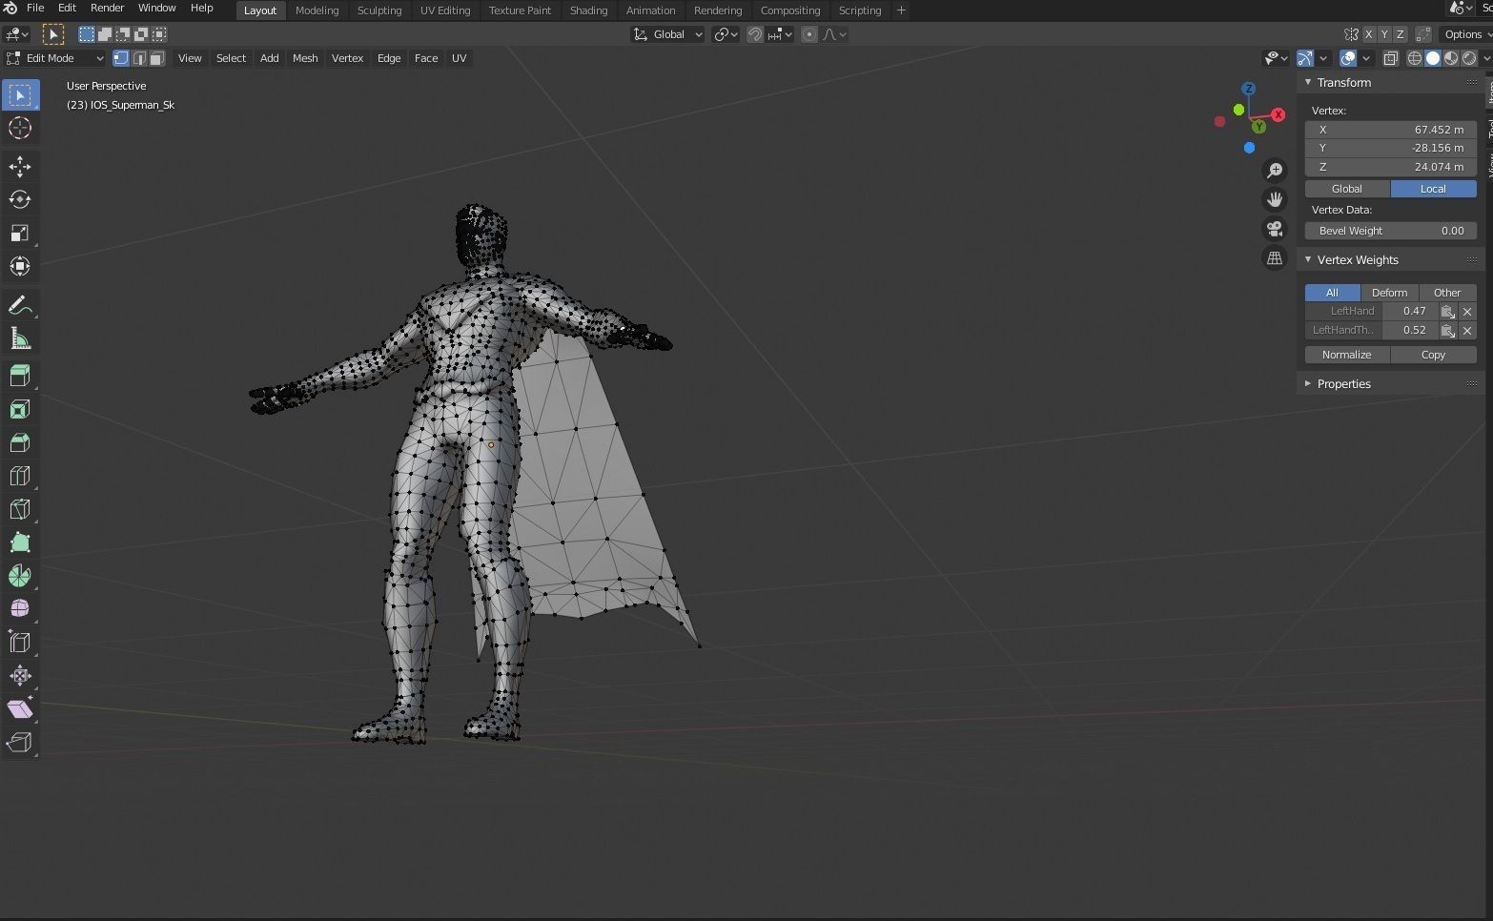Toggle proportional editing

click(809, 34)
